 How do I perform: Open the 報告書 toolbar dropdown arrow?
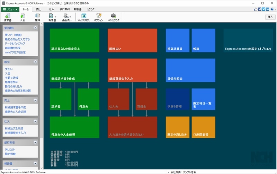point(55,17)
